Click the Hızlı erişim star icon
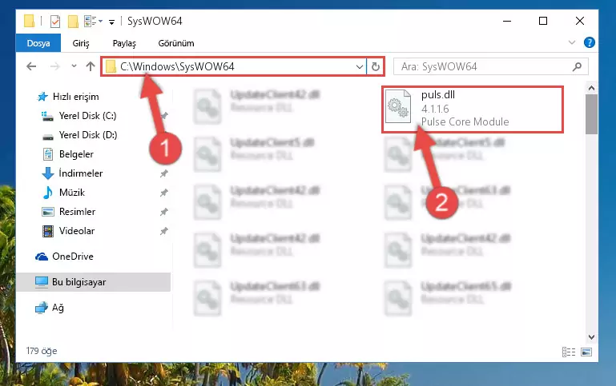The width and height of the screenshot is (616, 386). click(x=42, y=97)
